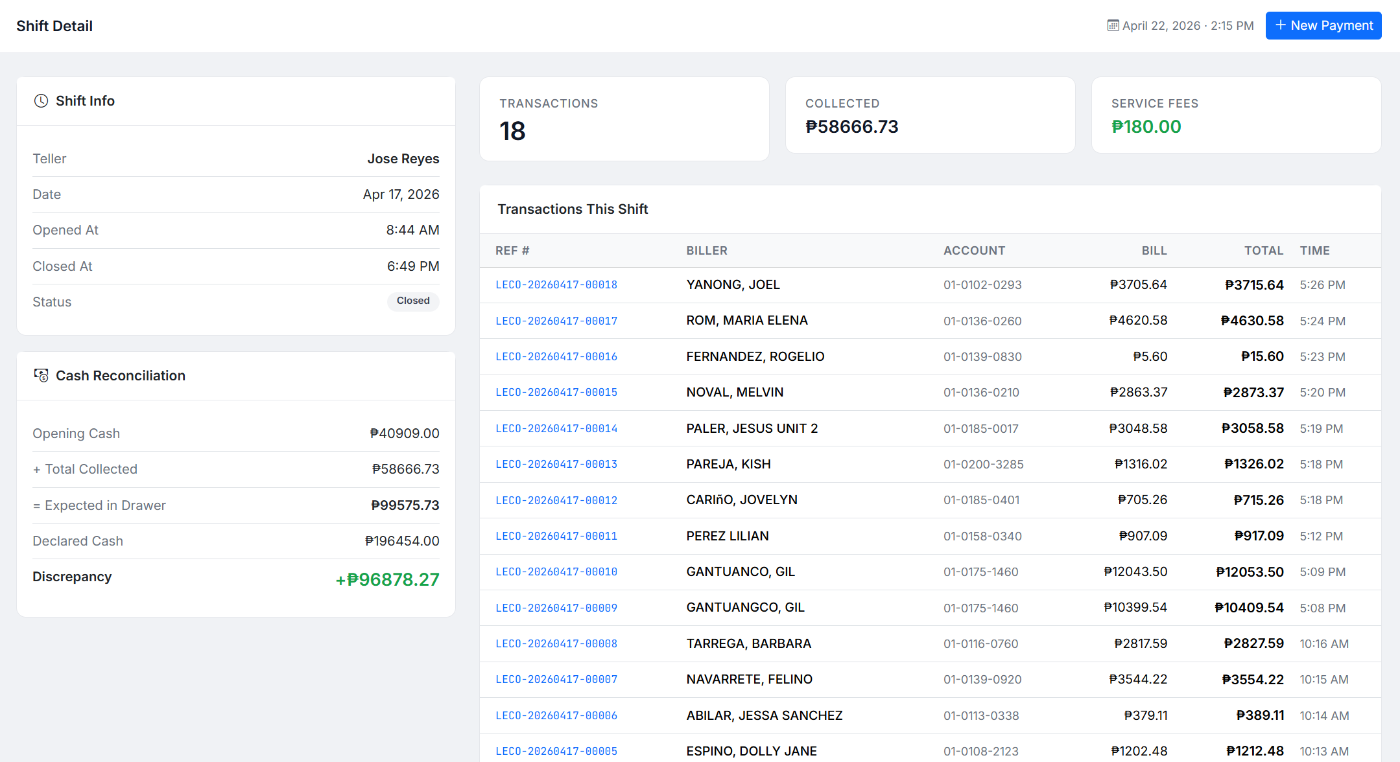Click the row for GANTUANCO, GIL
Screen dimensions: 1400x762
(741, 571)
